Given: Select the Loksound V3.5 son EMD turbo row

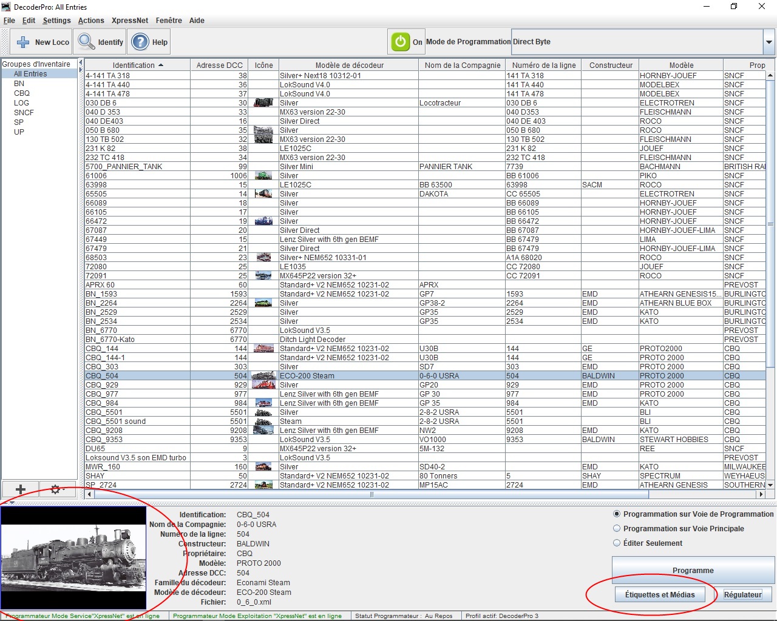Looking at the screenshot, I should (425, 458).
